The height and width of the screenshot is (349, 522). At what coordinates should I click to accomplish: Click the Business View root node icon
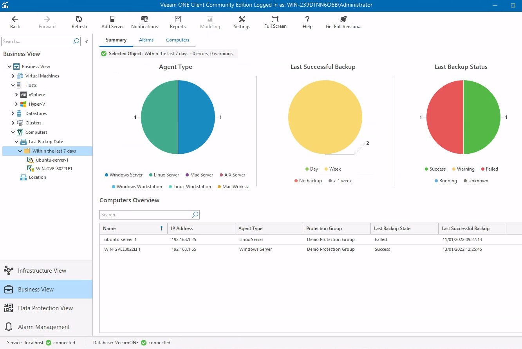tap(16, 67)
